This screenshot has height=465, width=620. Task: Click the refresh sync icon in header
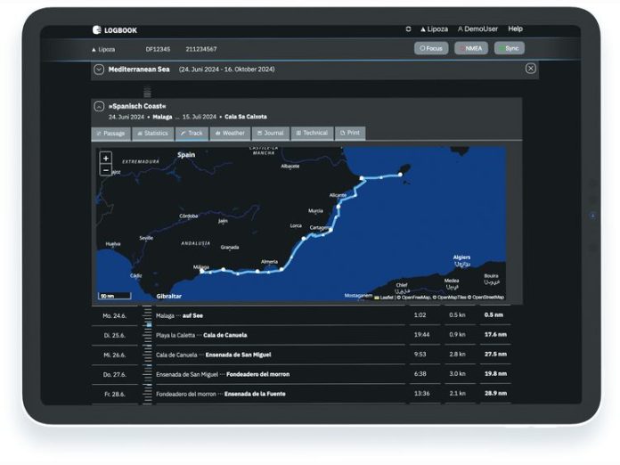(x=409, y=29)
